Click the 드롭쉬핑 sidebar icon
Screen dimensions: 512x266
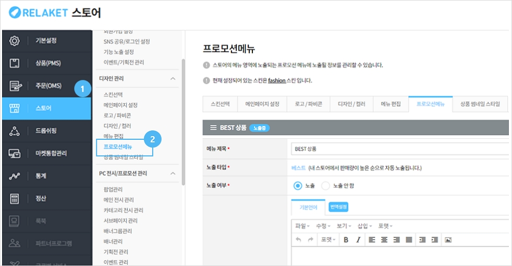[x=15, y=131]
